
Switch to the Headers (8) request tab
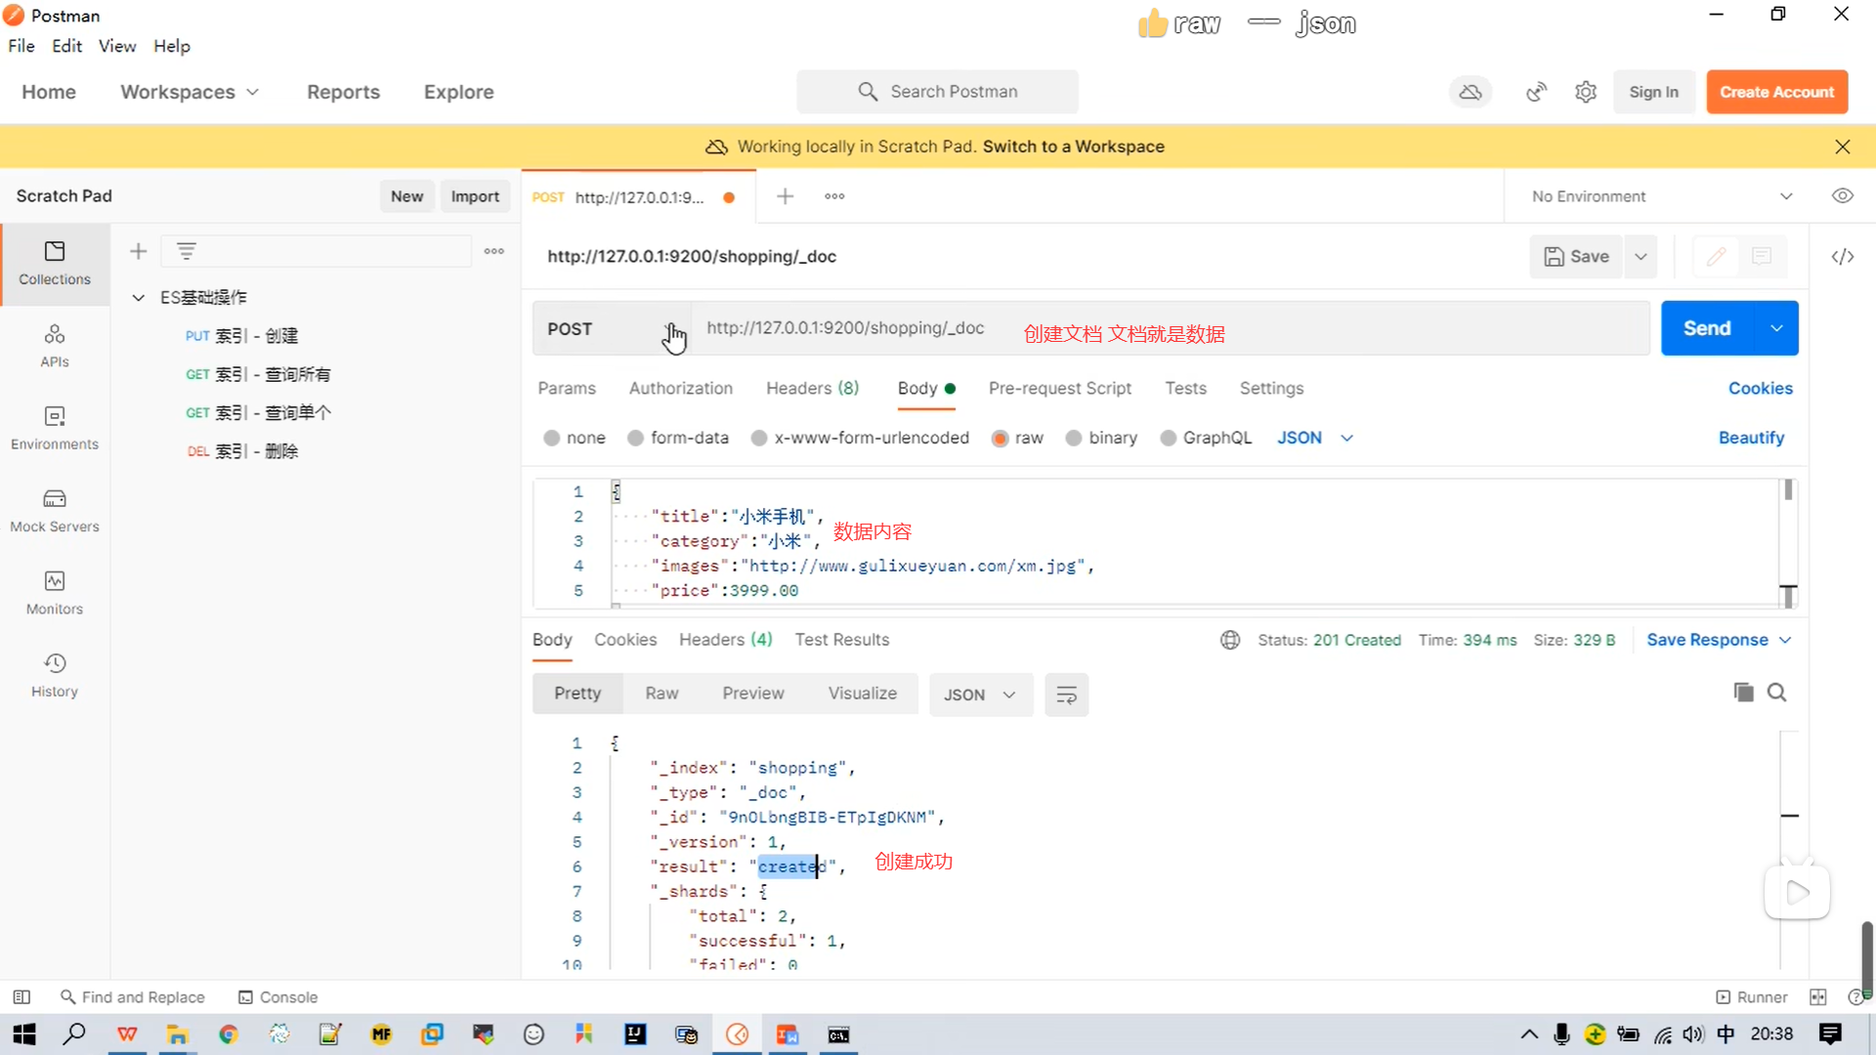click(812, 389)
